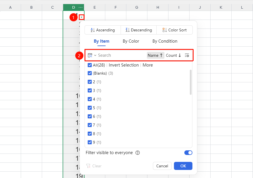Switch to the By Color tab

pyautogui.click(x=131, y=41)
